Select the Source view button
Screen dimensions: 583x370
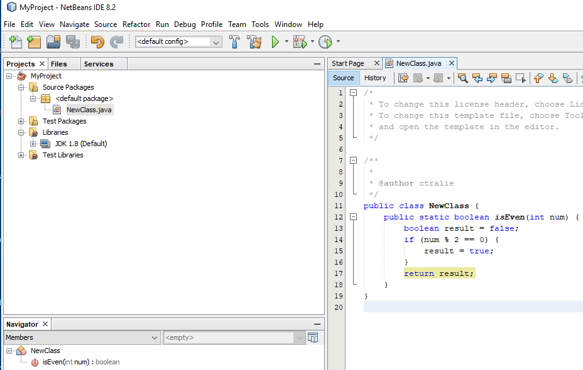(344, 78)
